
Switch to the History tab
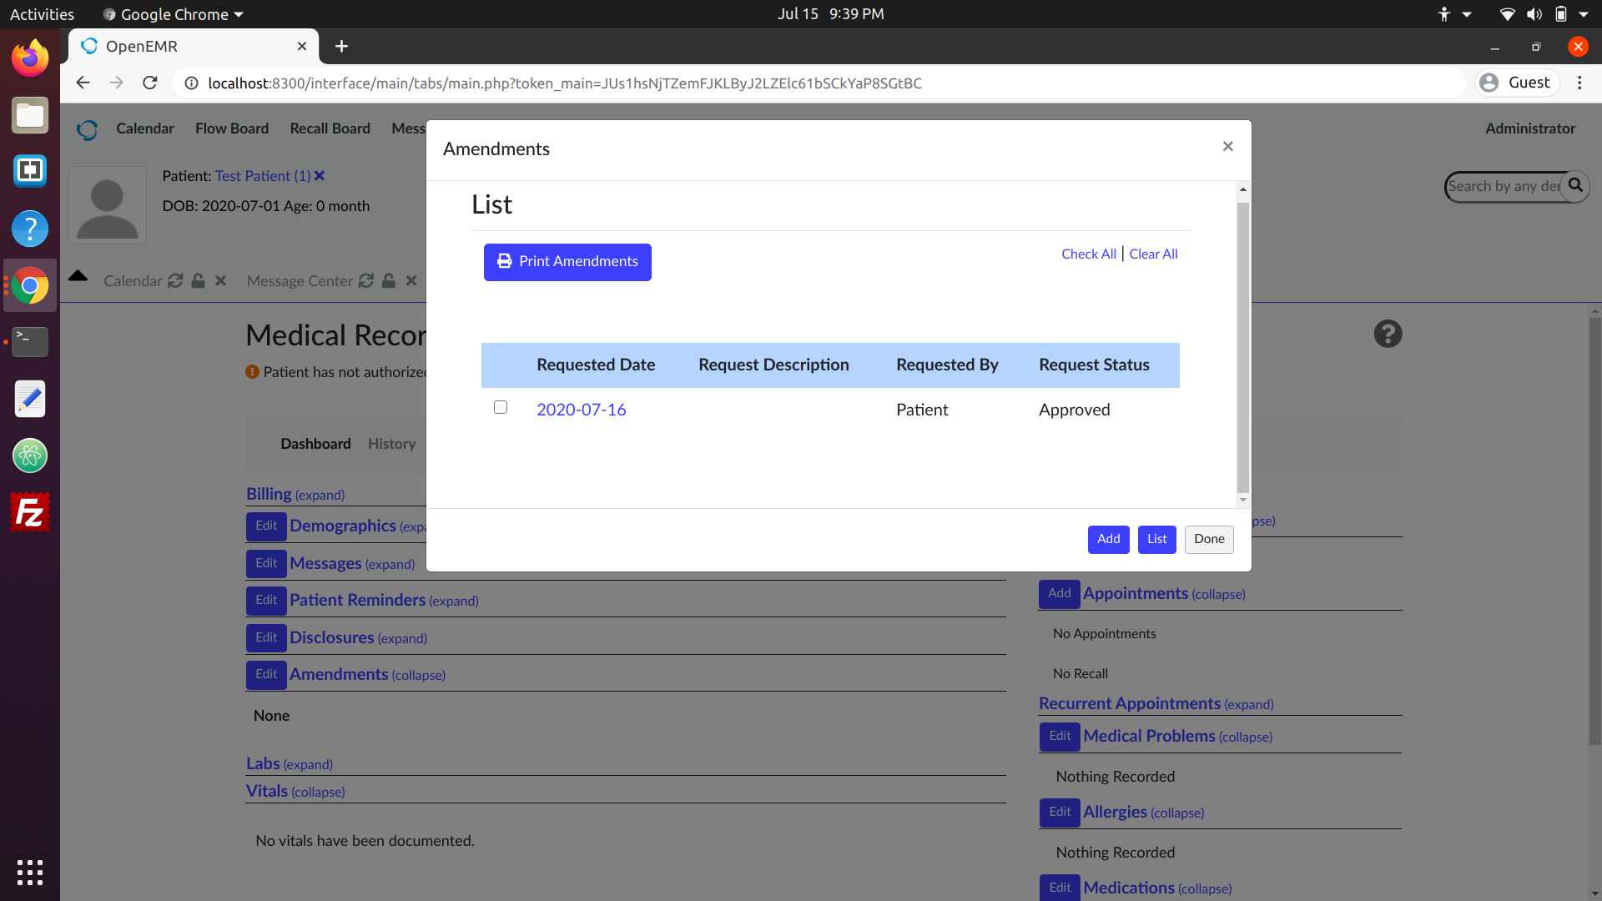coord(391,444)
